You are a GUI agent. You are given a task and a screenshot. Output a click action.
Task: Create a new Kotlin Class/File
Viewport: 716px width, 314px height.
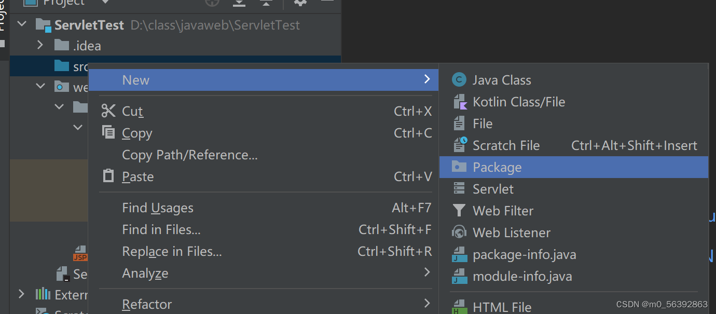(573, 102)
